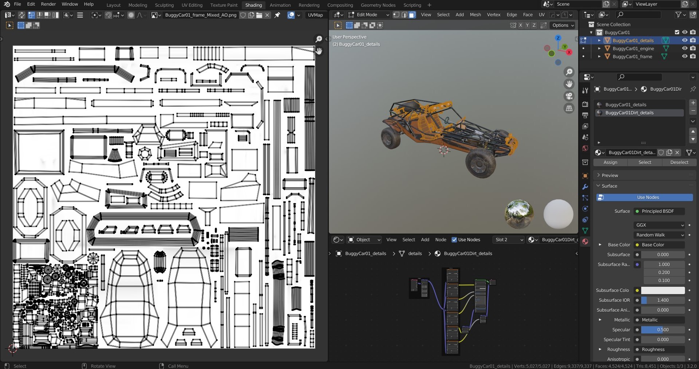Switch viewport perspective/orthographic grid icon

tap(569, 108)
